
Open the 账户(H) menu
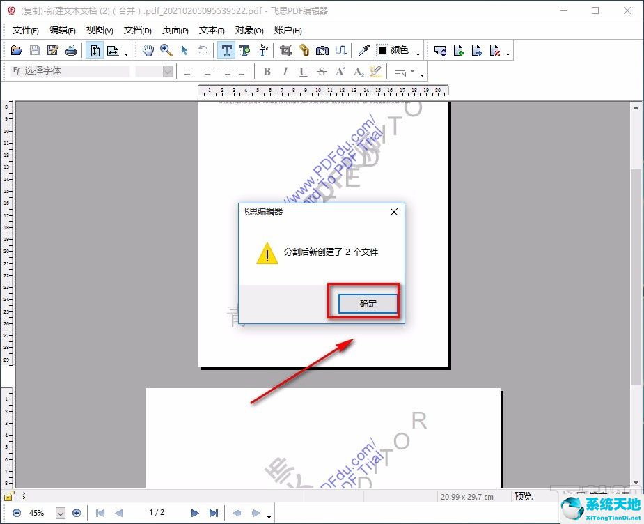[288, 31]
